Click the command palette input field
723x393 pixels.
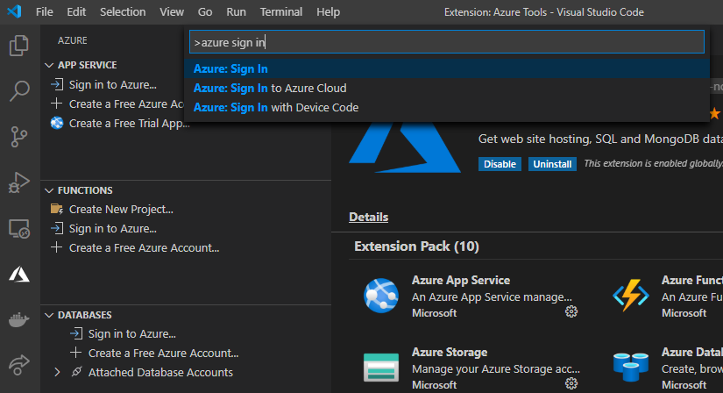point(447,42)
